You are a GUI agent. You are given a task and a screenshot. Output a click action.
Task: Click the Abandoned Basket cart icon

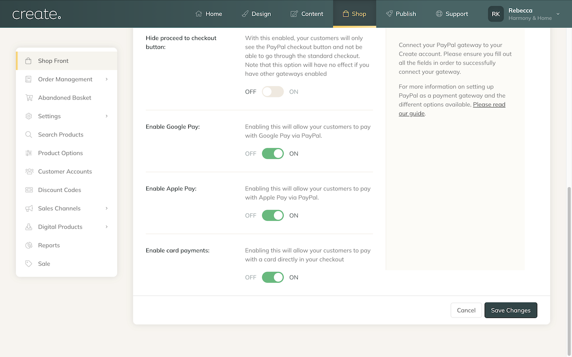(29, 98)
